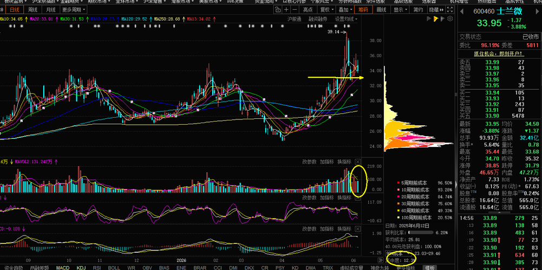The height and width of the screenshot is (270, 542).
Task: Switch to 月线 monthly period
Action: tap(51, 10)
